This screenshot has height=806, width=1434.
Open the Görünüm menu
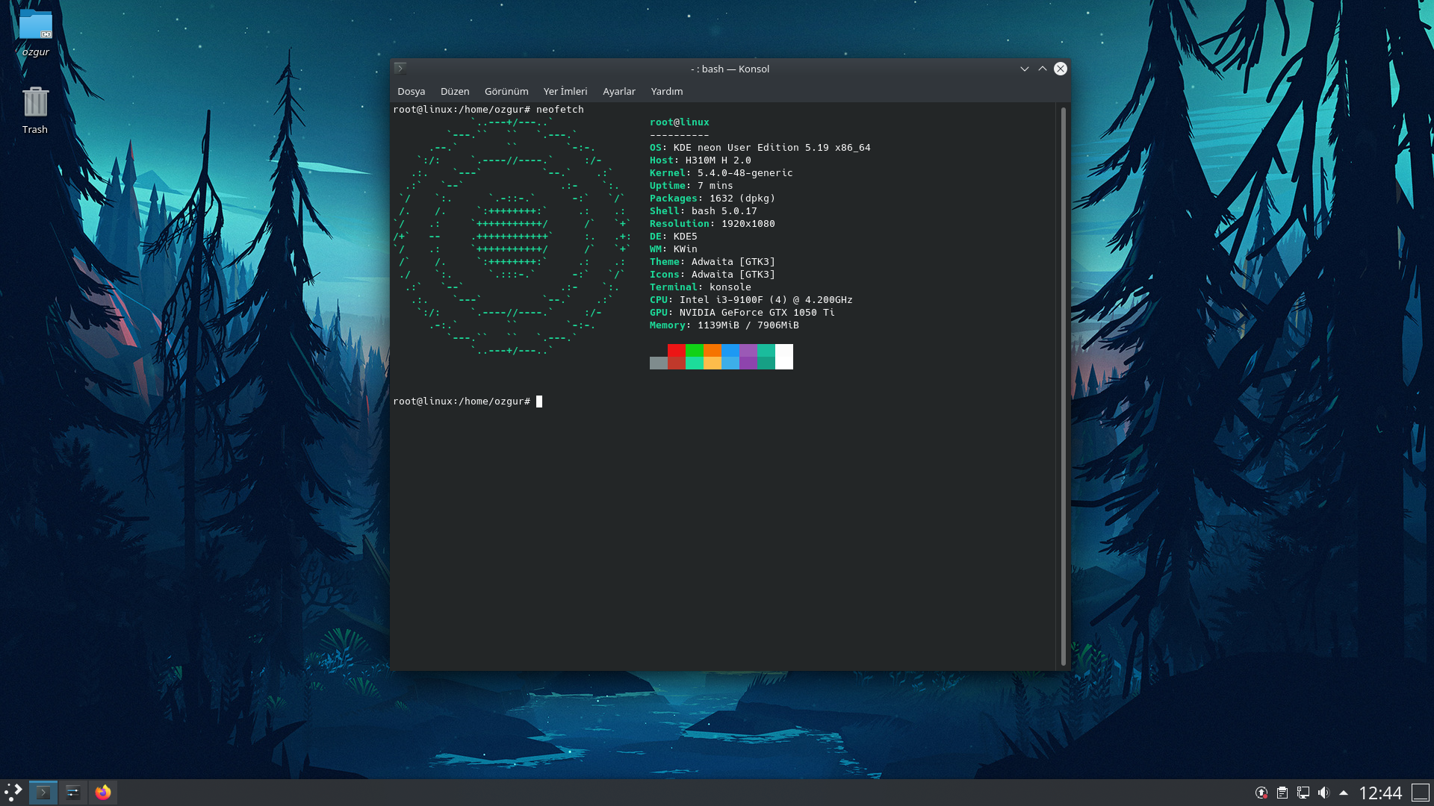tap(506, 91)
